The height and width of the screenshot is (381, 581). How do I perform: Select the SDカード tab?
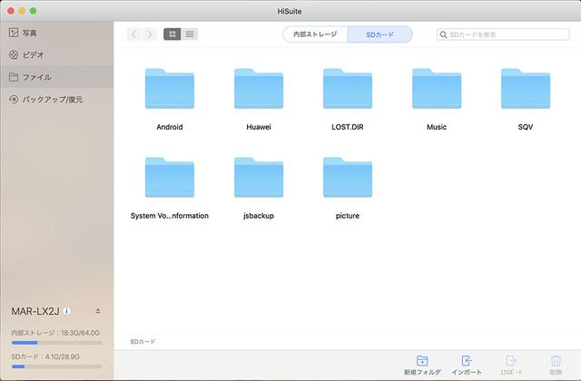[379, 34]
